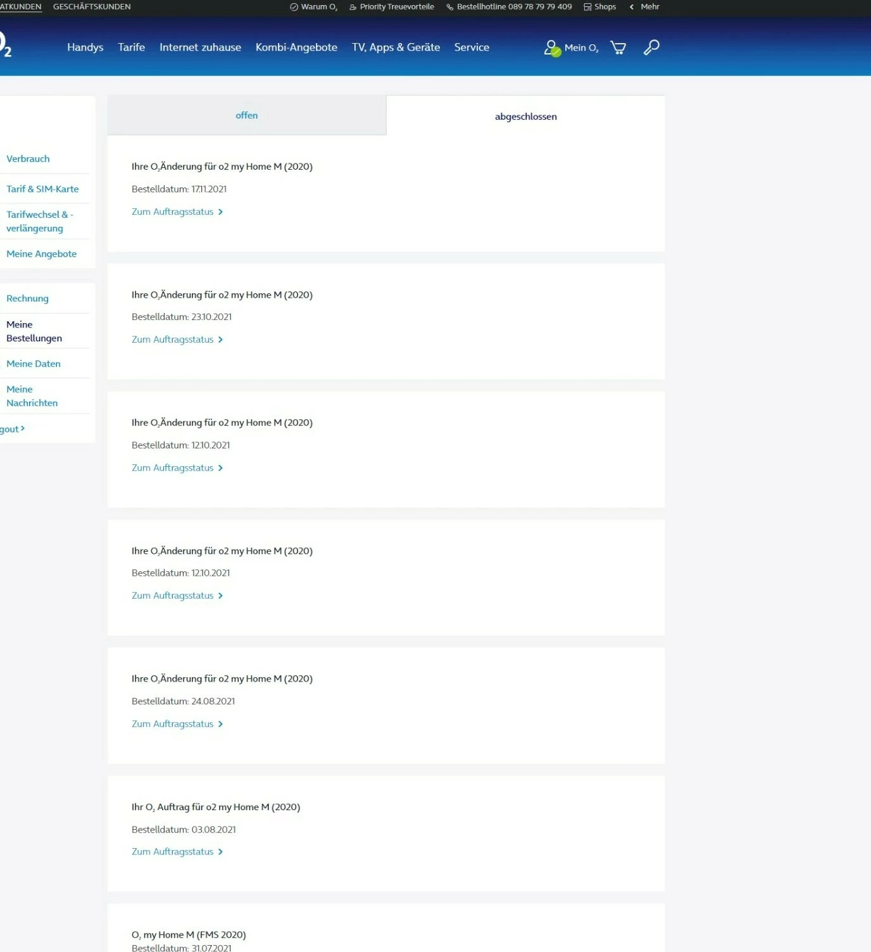This screenshot has height=952, width=871.
Task: Open Tarif & SIM-Karte in sidebar
Action: click(x=42, y=189)
